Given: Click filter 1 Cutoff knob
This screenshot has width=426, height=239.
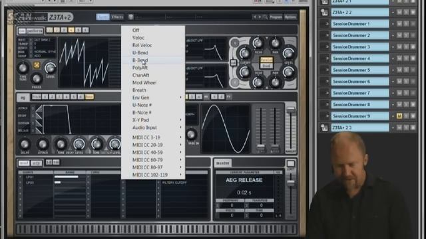Looking at the screenshot, I should click(245, 53).
